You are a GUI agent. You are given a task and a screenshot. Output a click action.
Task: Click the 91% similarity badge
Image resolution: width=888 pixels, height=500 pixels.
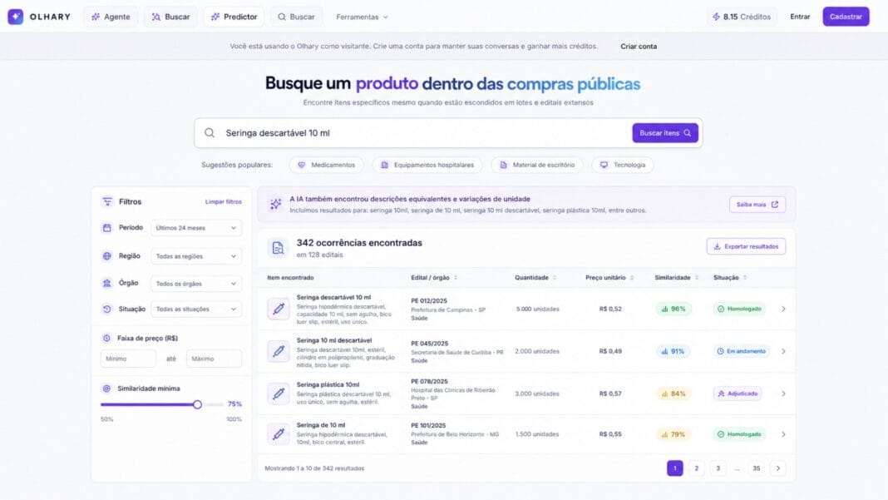click(x=673, y=351)
